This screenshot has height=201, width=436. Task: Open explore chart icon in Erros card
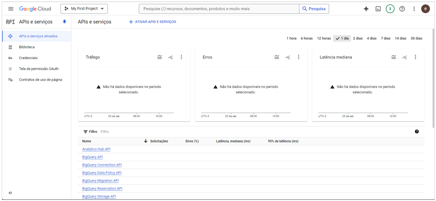[x=287, y=57]
